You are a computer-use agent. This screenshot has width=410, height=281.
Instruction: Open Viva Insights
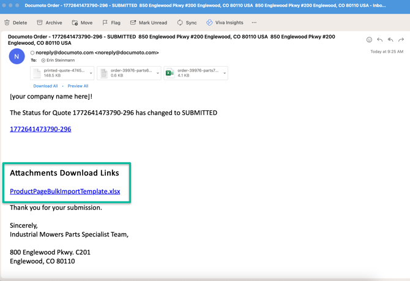click(x=225, y=23)
